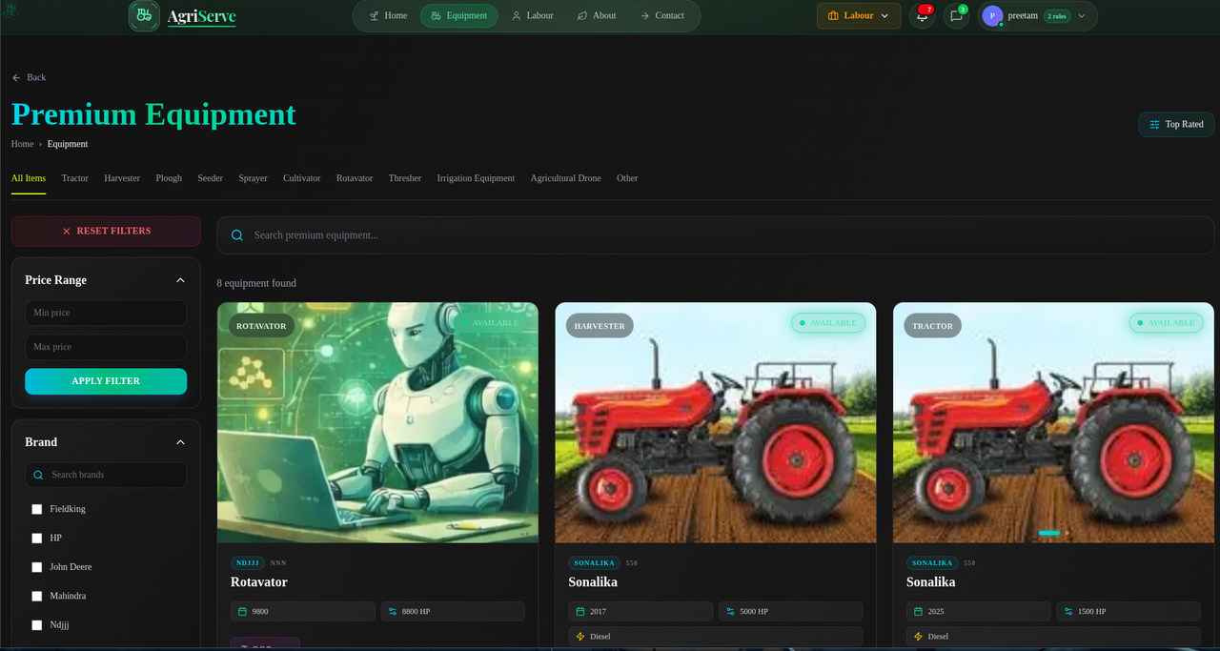The width and height of the screenshot is (1220, 651).
Task: Open the About page
Action: [x=597, y=15]
